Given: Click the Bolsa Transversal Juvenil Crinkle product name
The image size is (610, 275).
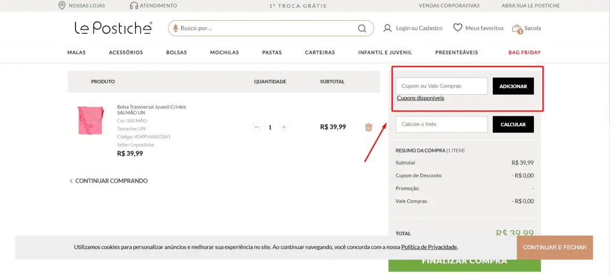Looking at the screenshot, I should coord(151,110).
